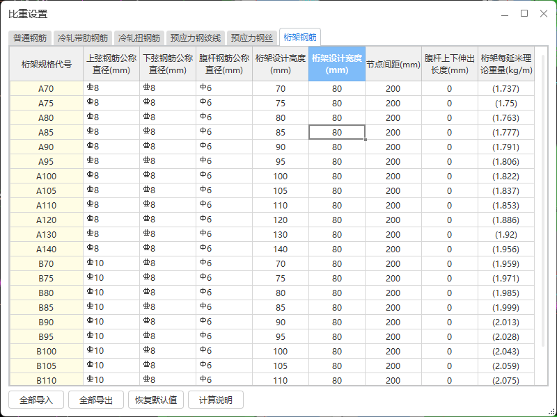Select the B70 row code cell
The image size is (557, 417).
coord(47,264)
